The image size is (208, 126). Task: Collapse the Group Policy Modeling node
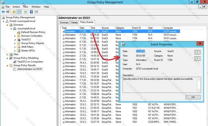coord(7,58)
